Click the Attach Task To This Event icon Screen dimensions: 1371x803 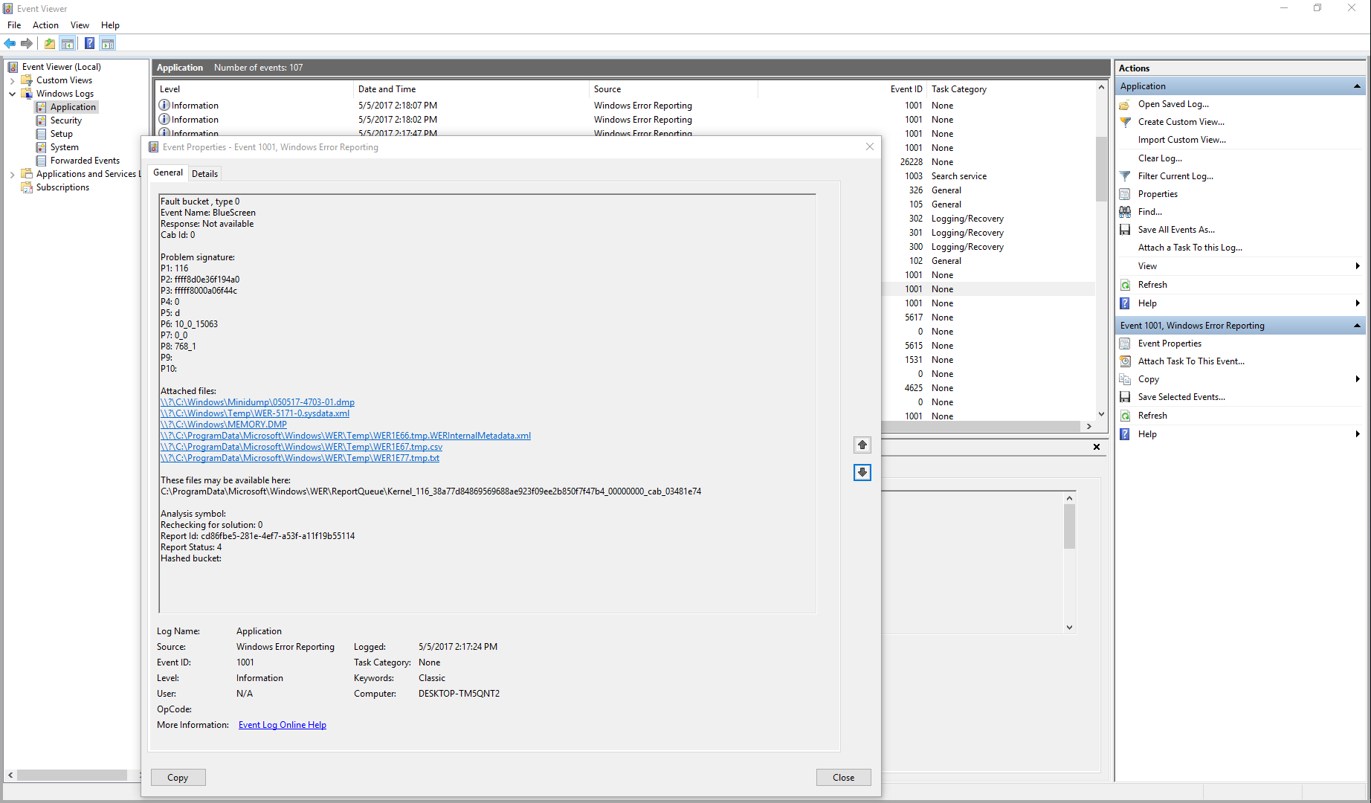[1125, 361]
